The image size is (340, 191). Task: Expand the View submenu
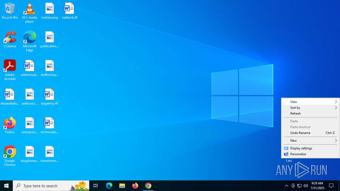coord(311,102)
